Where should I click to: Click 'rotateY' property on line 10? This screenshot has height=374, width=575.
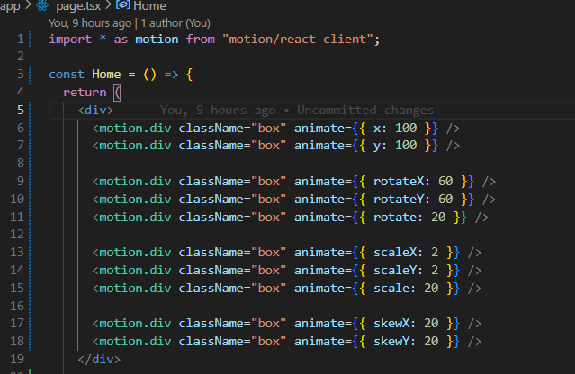click(x=399, y=199)
